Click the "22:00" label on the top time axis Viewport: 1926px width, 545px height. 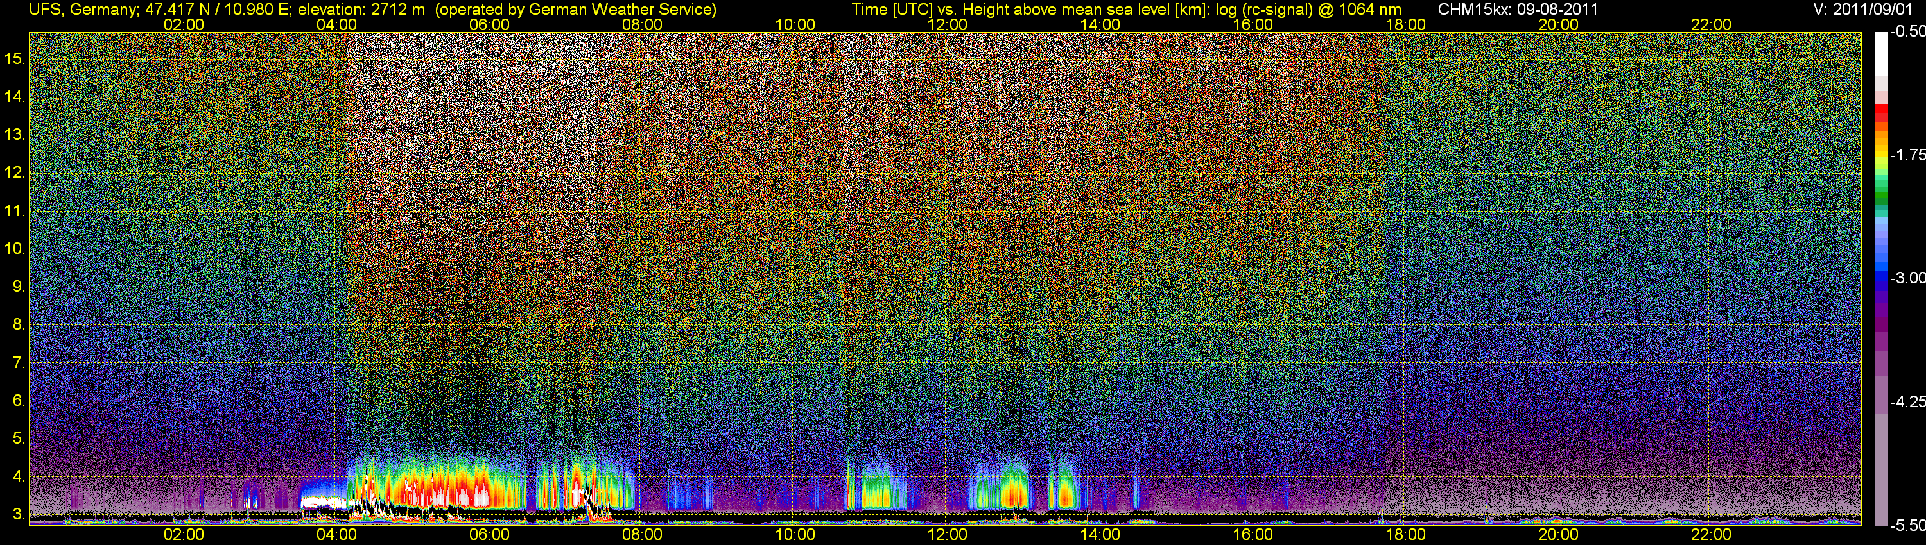tap(1712, 24)
